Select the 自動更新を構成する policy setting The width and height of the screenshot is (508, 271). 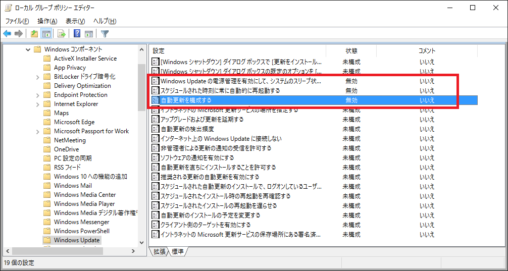click(186, 100)
